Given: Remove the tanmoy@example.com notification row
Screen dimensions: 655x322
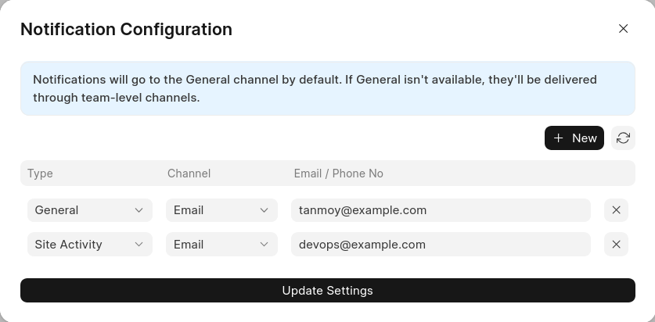Looking at the screenshot, I should (x=616, y=210).
